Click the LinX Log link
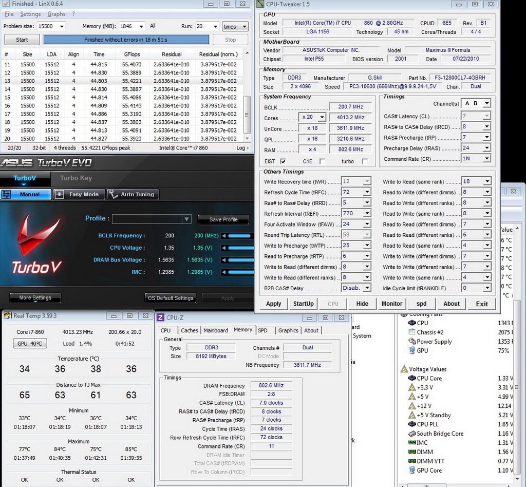Screen dimensions: 526x487 tap(242, 148)
